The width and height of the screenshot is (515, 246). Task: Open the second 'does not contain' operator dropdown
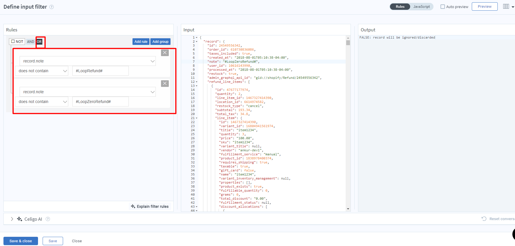(x=41, y=102)
